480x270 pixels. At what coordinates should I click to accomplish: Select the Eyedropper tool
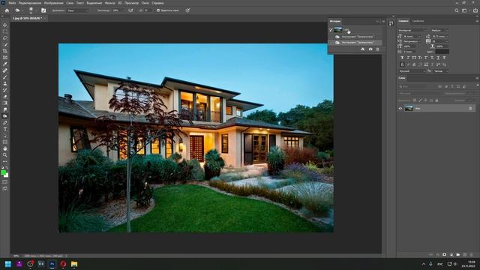tap(5, 64)
